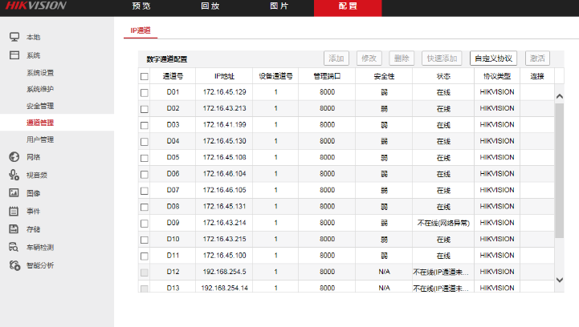Toggle the select-all checkbox in table header

[x=145, y=77]
